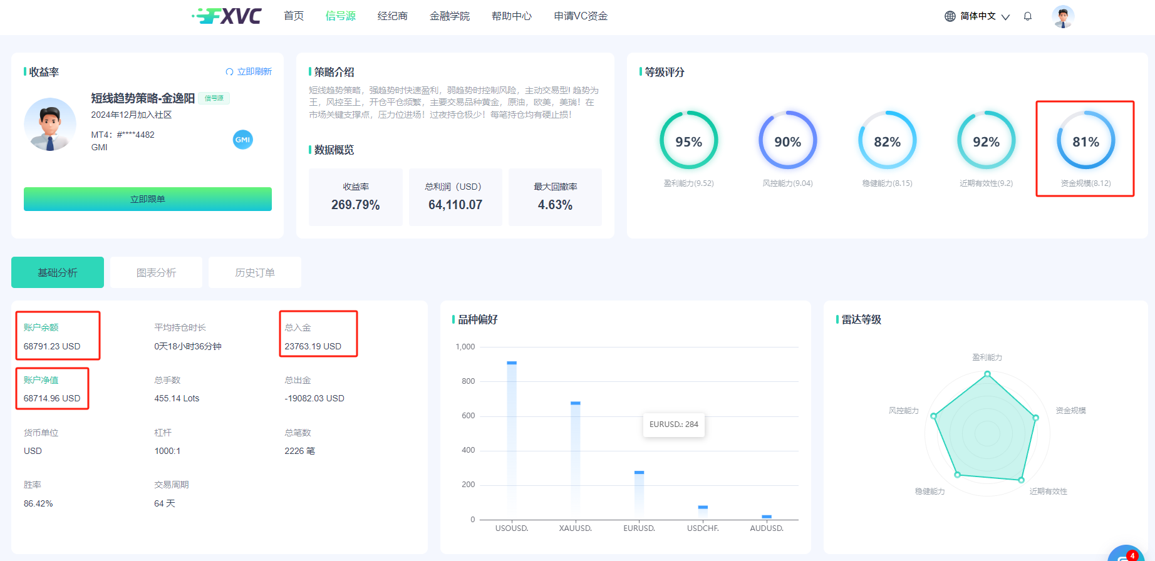Click the 95% profitability rating ring
Screen dimensions: 1155x561
tap(688, 140)
